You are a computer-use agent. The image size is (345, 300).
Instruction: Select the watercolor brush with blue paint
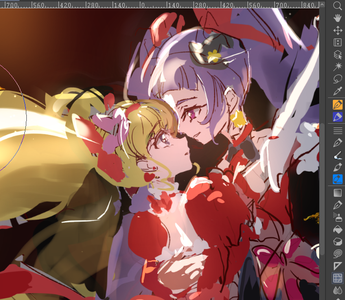pos(338,155)
